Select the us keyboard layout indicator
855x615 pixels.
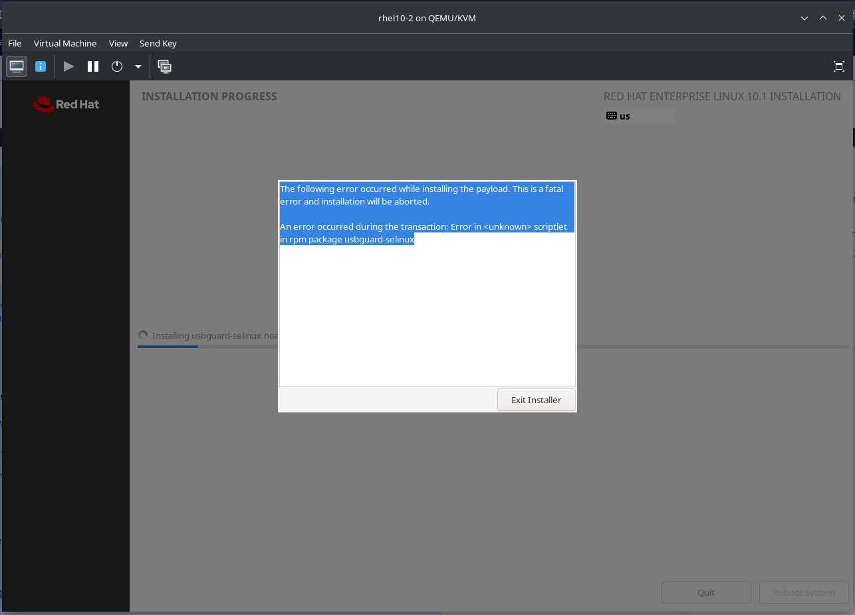(639, 116)
